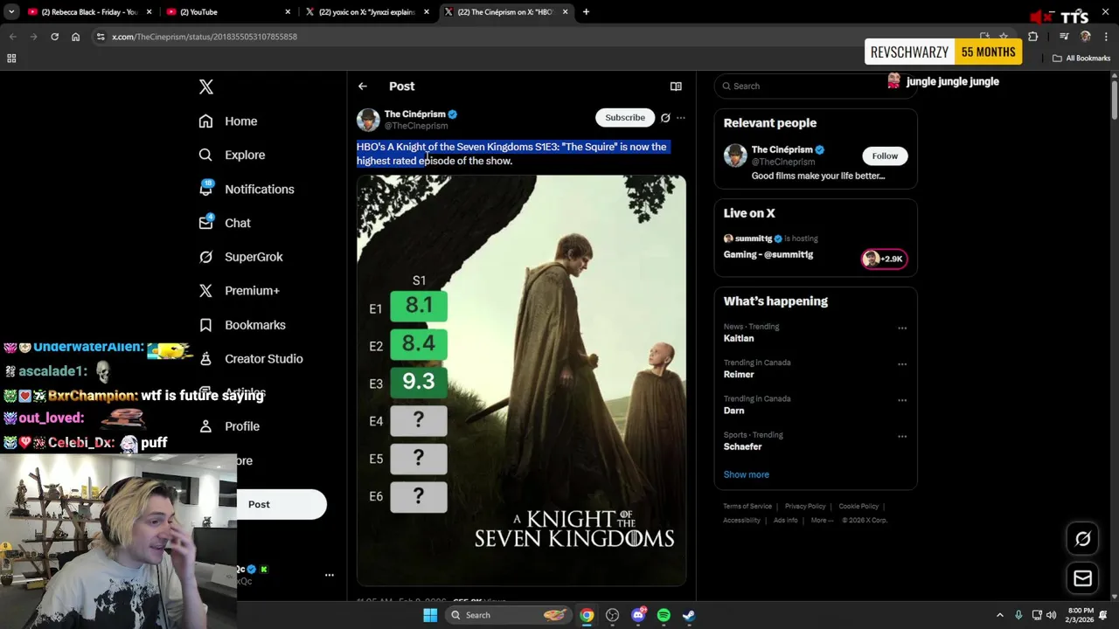This screenshot has width=1119, height=629.
Task: Open Profile in the sidebar
Action: [229, 426]
